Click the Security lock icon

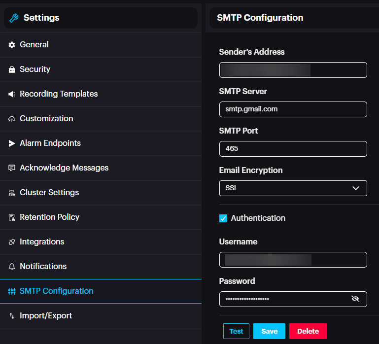tap(12, 69)
